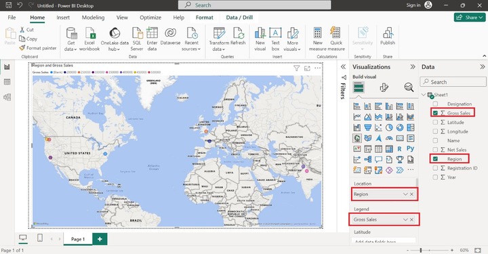Screen dimensions: 488x254
Task: Switch to the Modeling ribbon tab
Action: (93, 18)
